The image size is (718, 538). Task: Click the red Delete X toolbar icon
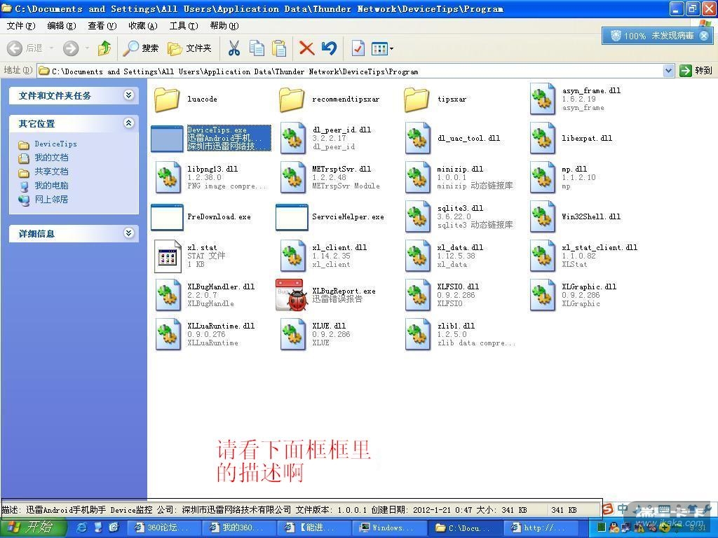click(306, 48)
